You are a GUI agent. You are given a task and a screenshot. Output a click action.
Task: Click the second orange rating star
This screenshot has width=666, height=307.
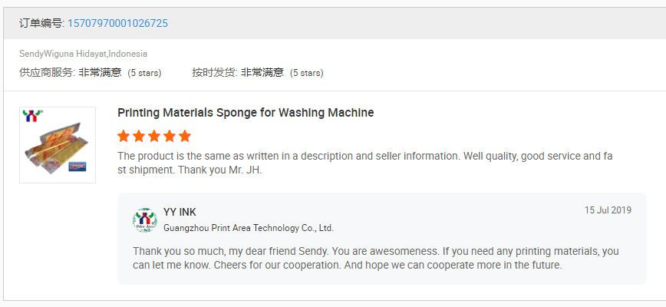tap(139, 137)
